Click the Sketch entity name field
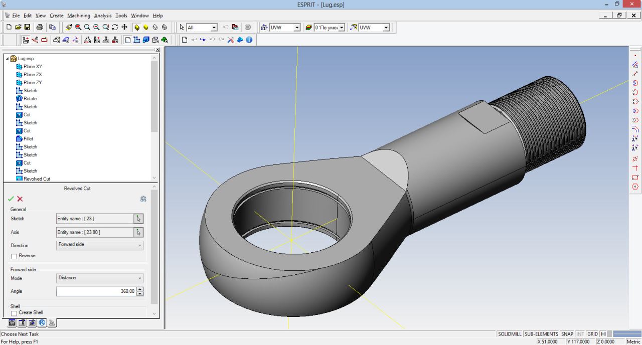 tap(94, 218)
